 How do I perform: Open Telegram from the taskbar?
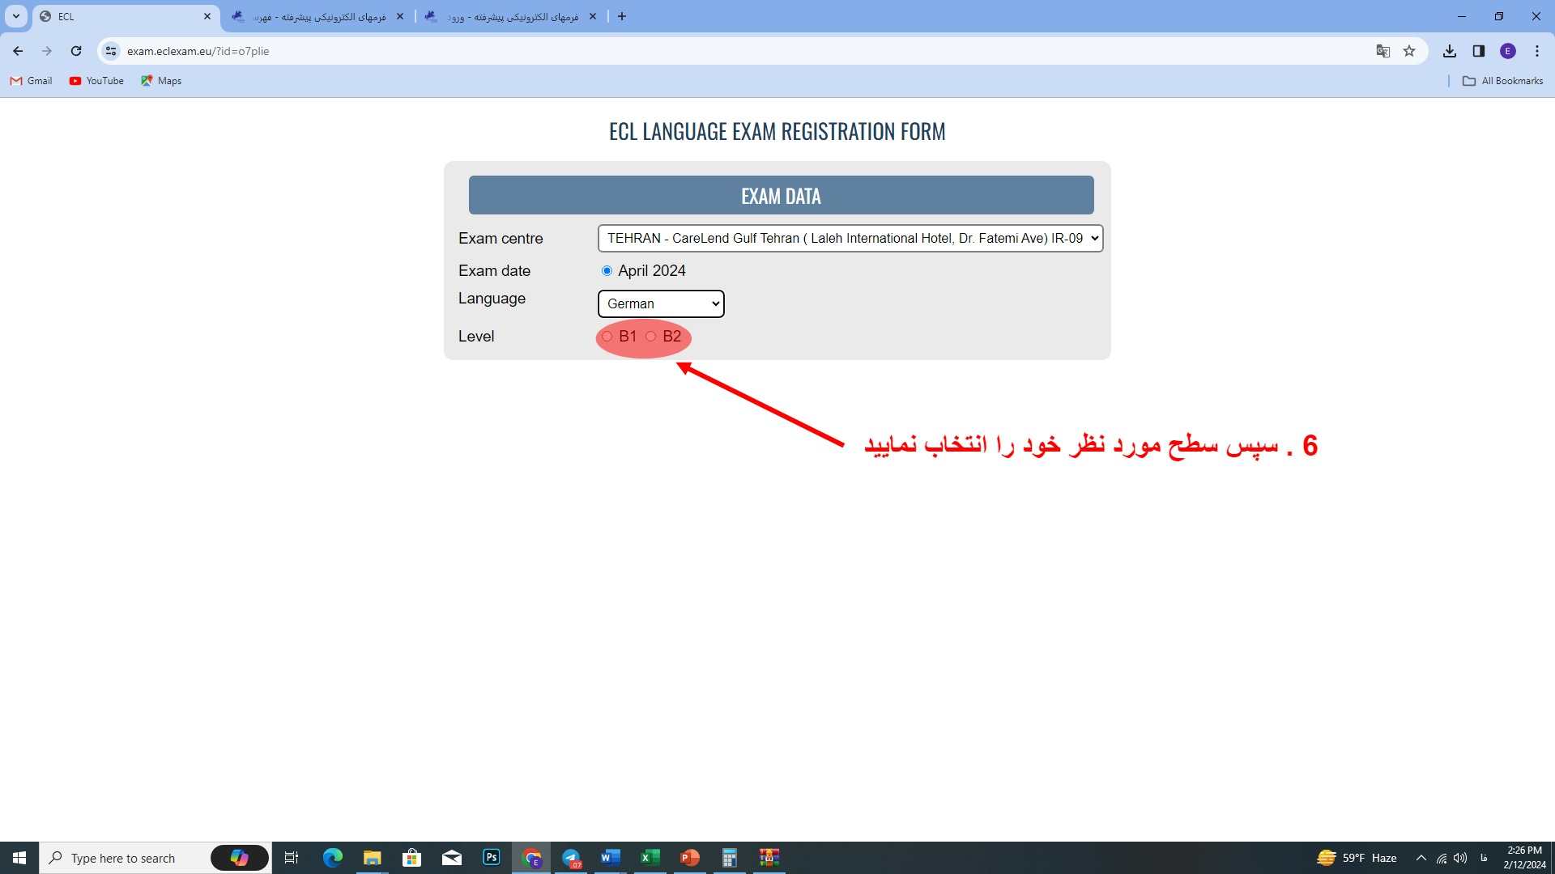[572, 858]
